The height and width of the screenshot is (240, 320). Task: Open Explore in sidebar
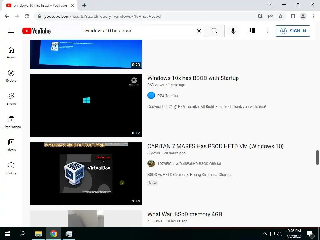pos(11,76)
